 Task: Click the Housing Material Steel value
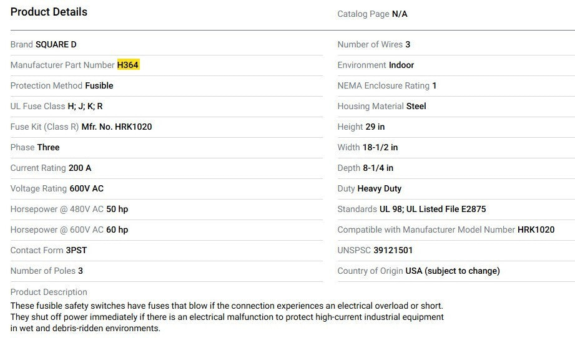(416, 106)
